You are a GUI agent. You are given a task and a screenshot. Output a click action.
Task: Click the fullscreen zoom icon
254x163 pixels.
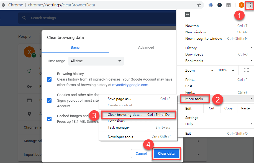246,70
